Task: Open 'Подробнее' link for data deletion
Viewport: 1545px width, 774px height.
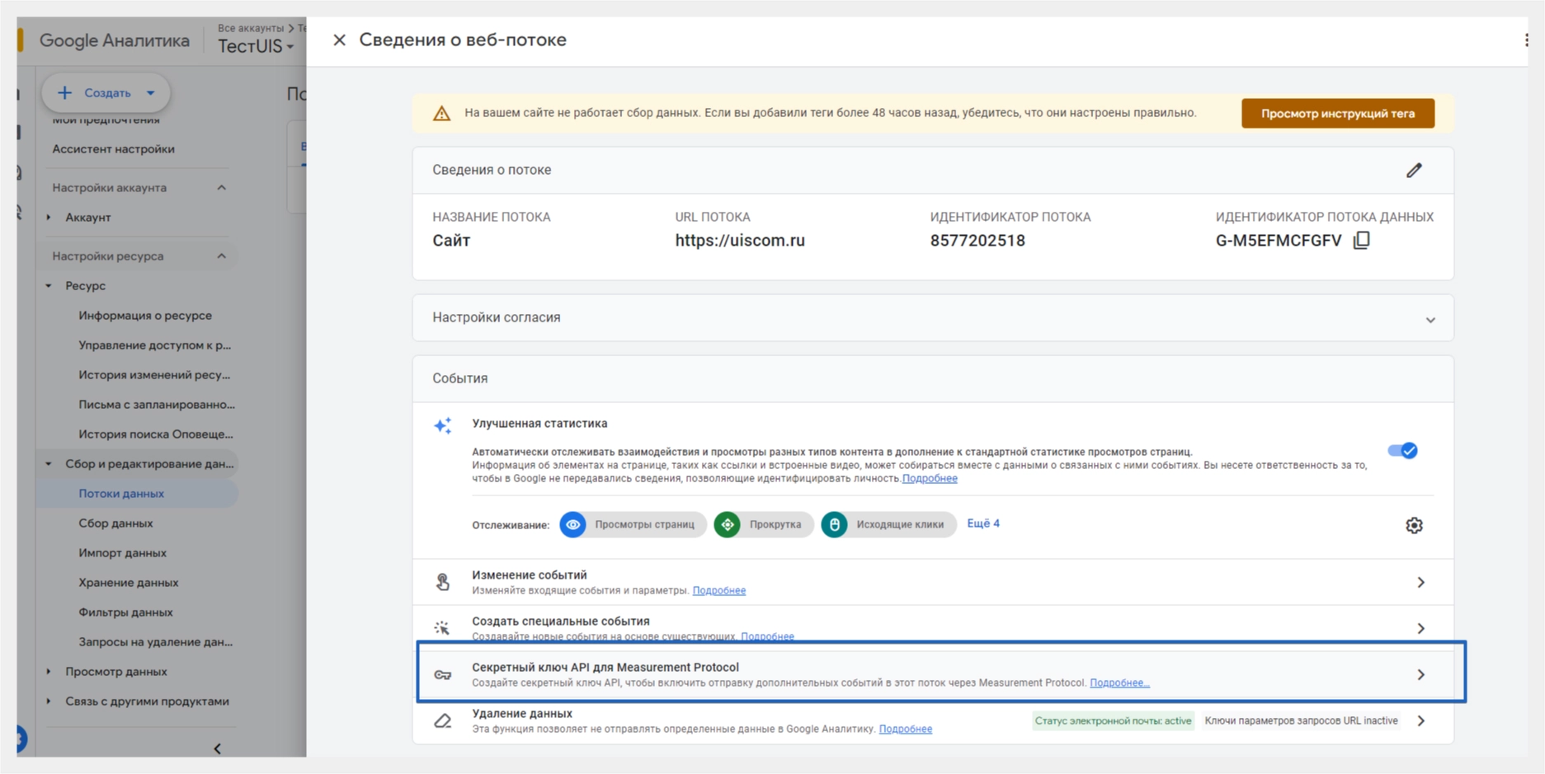Action: (905, 729)
